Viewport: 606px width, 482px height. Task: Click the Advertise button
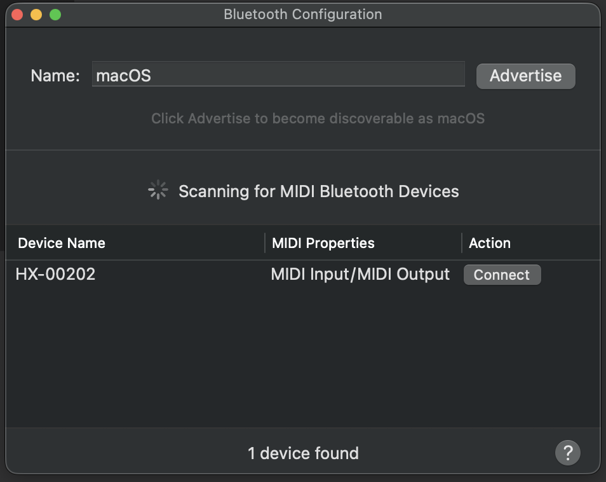pos(525,76)
